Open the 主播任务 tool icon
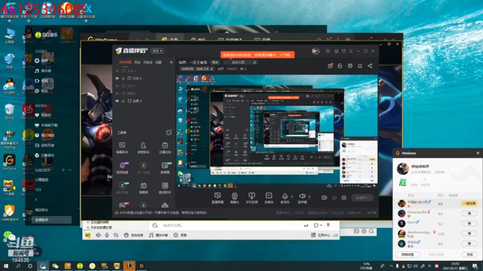Viewport: 483px width, 271px height. coord(165,148)
